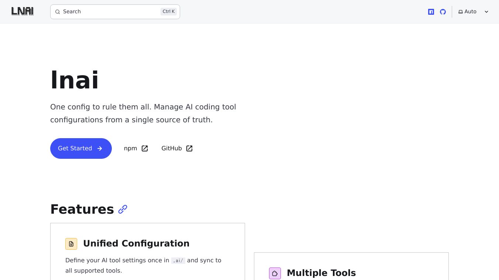This screenshot has width=499, height=280.
Task: Click the anchor link icon beside Features
Action: [x=123, y=209]
